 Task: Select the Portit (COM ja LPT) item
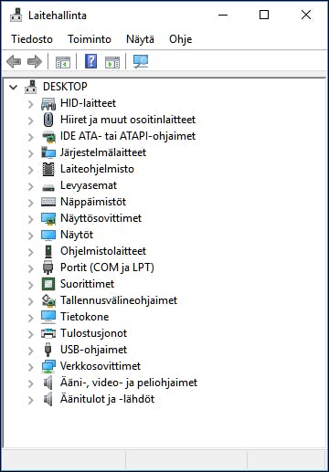107,267
